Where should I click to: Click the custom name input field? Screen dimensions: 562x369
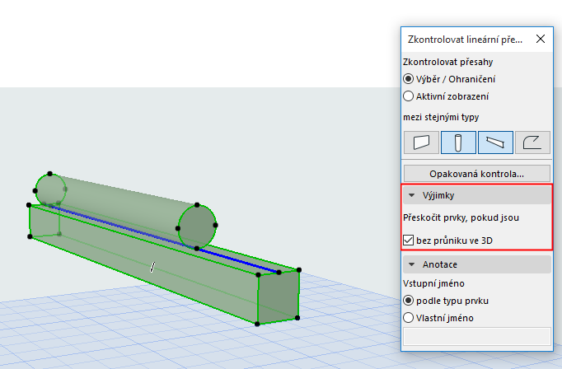pos(476,336)
